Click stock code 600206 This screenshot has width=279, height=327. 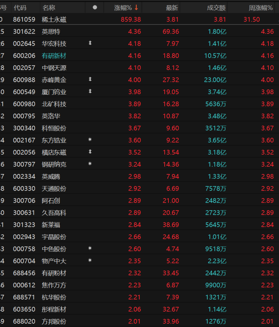(x=24, y=56)
